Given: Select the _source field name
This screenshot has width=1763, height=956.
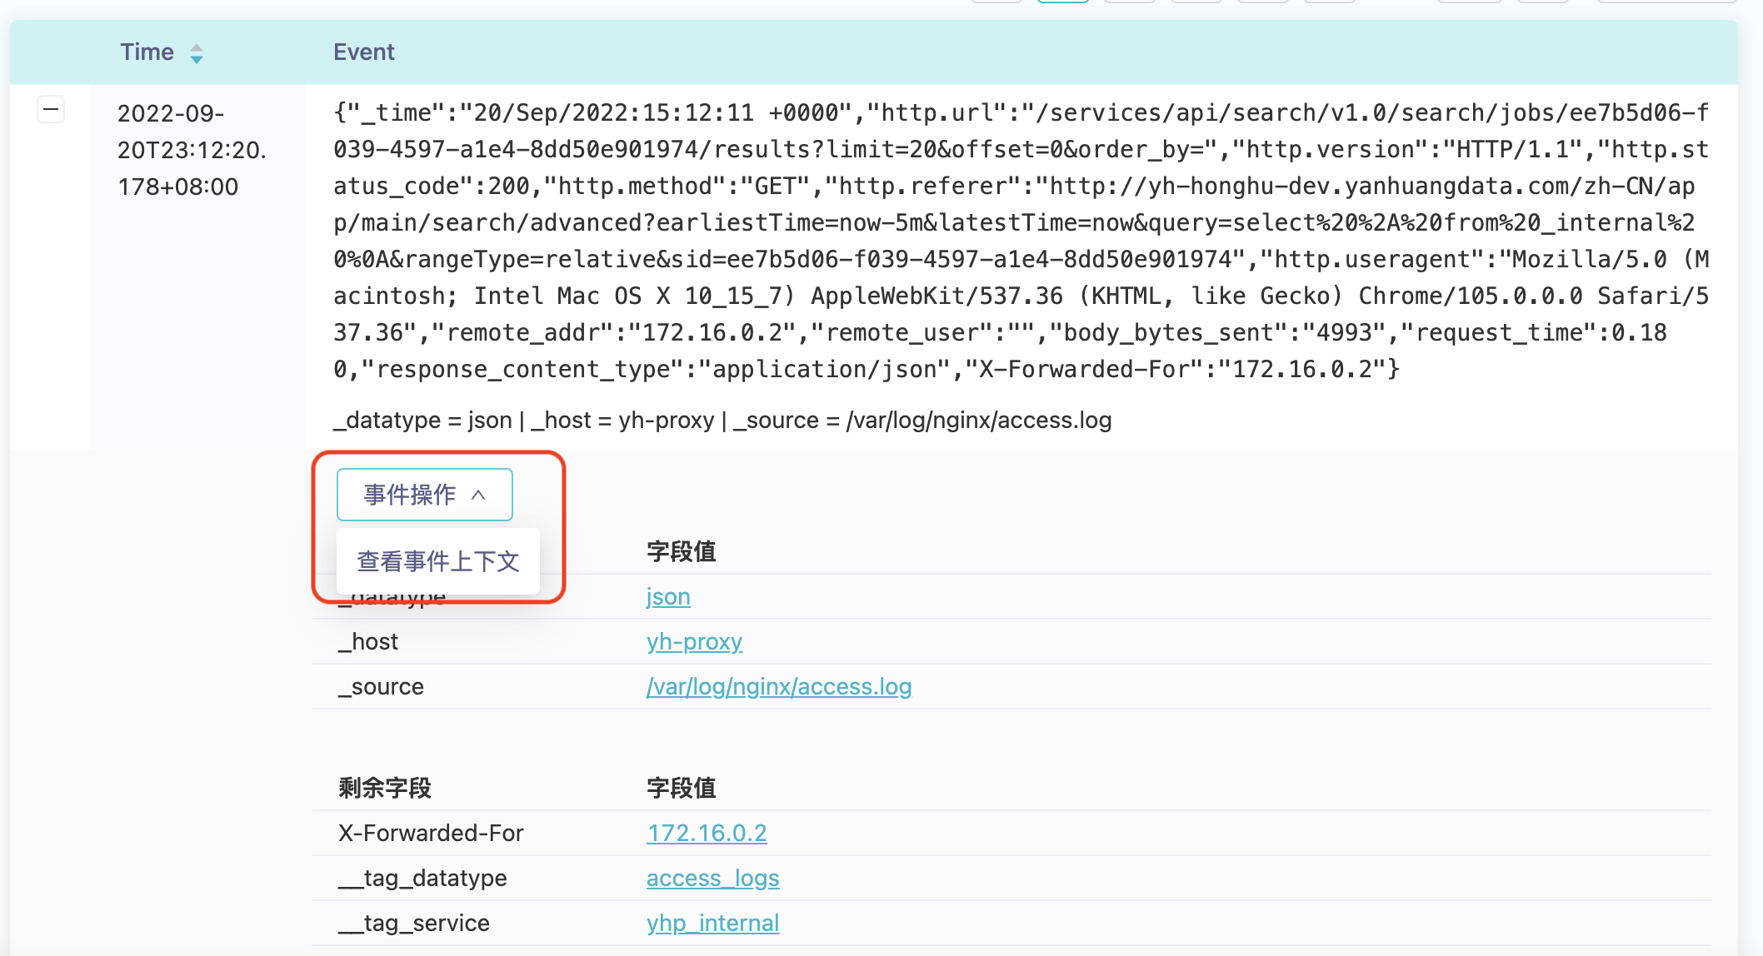Looking at the screenshot, I should click(x=381, y=686).
